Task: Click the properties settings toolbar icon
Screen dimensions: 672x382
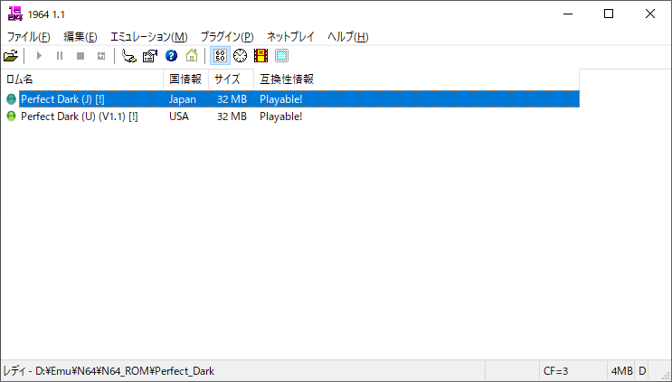Action: click(150, 56)
